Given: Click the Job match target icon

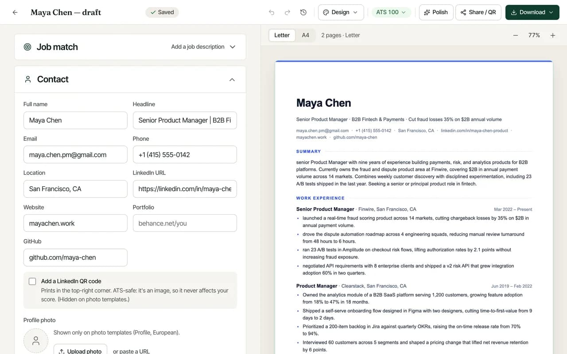Looking at the screenshot, I should click(x=27, y=47).
